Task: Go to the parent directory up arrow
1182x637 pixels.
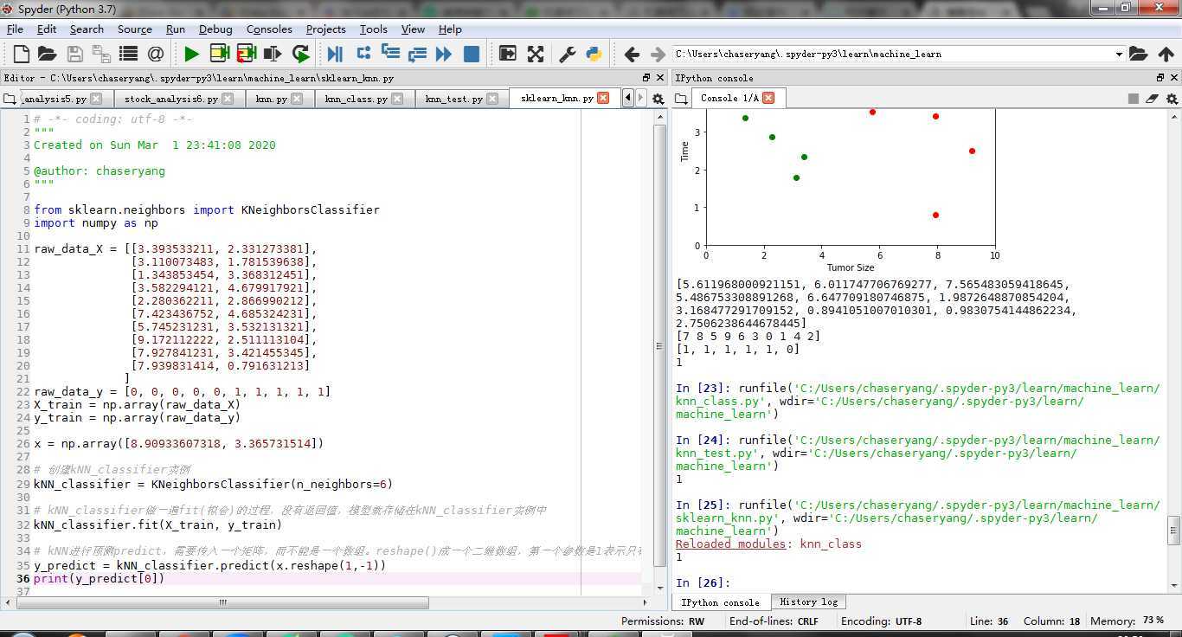Action: tap(1166, 54)
